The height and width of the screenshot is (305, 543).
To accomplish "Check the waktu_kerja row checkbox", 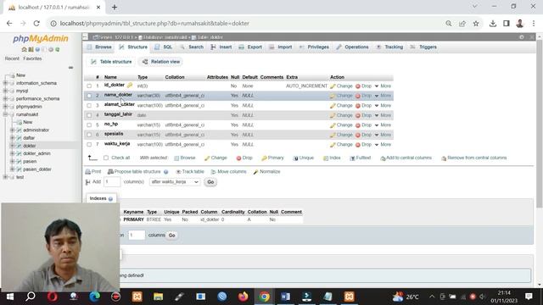I will point(89,145).
